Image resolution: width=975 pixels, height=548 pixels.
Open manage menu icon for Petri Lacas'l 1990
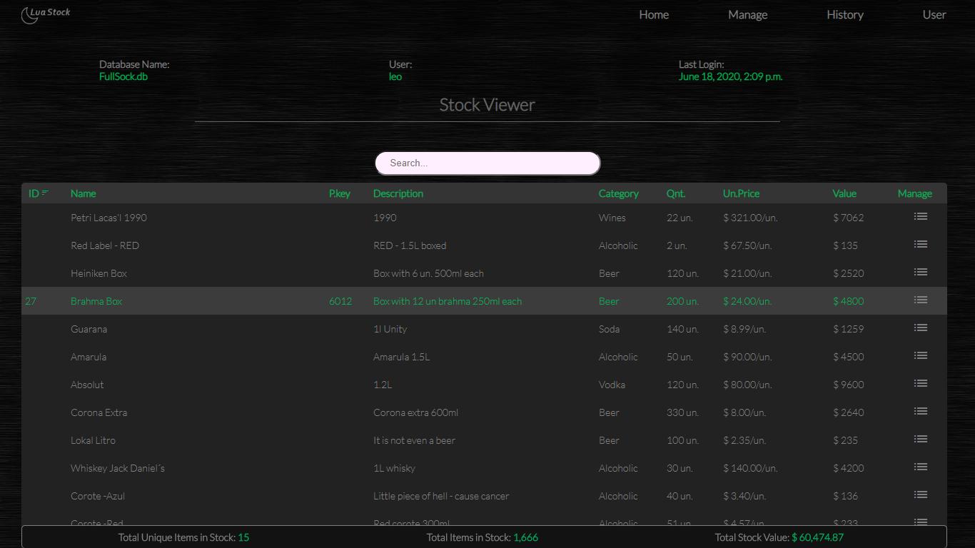[x=920, y=217]
